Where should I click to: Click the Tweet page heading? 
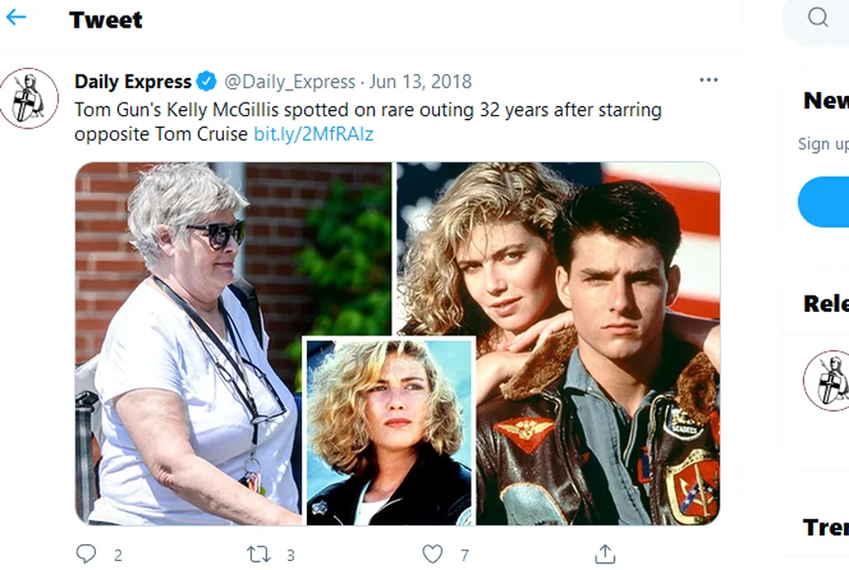point(106,20)
